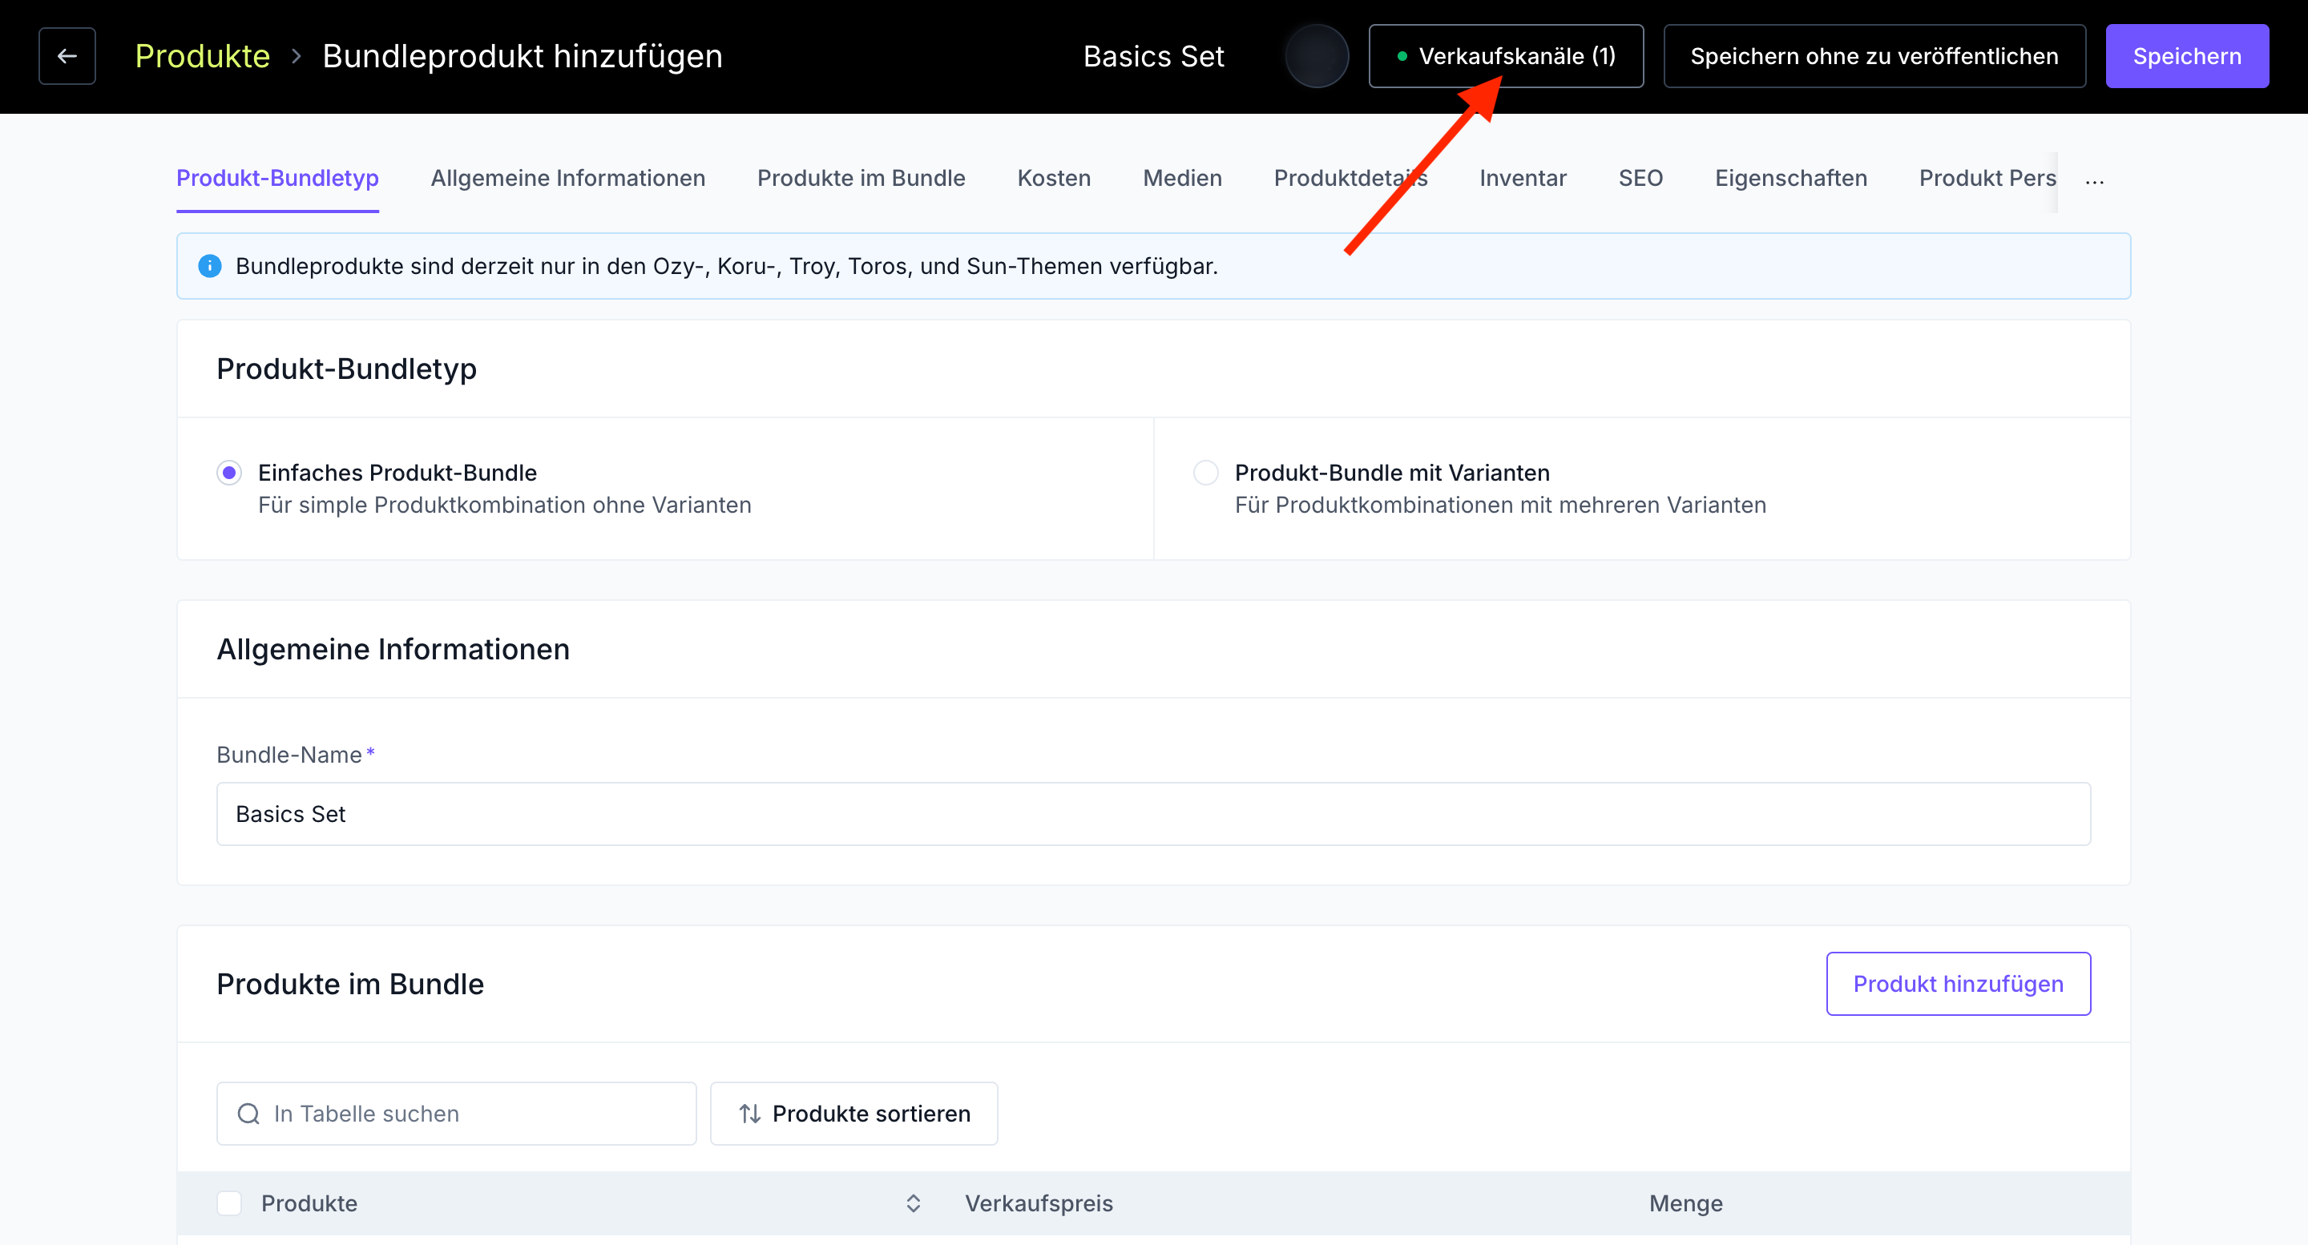Click the sort arrows icon on Produkte sortieren
The width and height of the screenshot is (2308, 1245).
(750, 1114)
